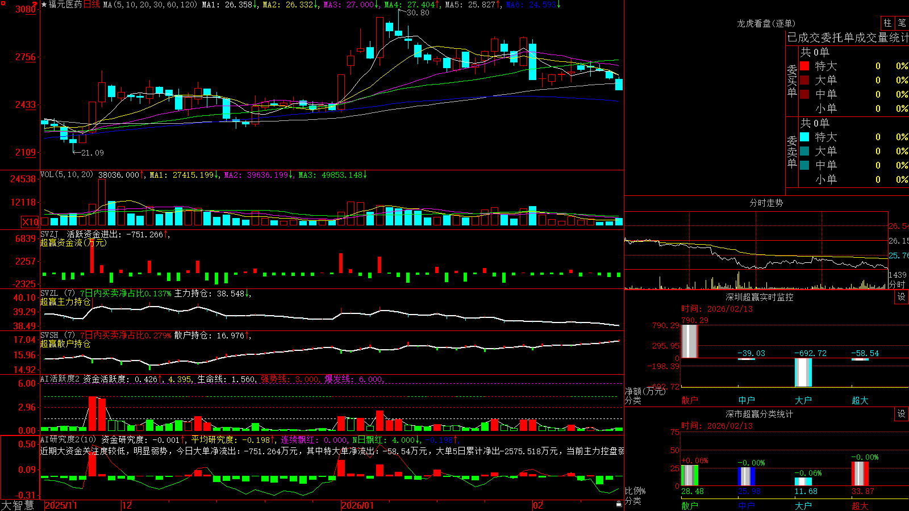The width and height of the screenshot is (909, 511).
Task: Click the magenta MA3: 27.000 value
Action: 351,5
